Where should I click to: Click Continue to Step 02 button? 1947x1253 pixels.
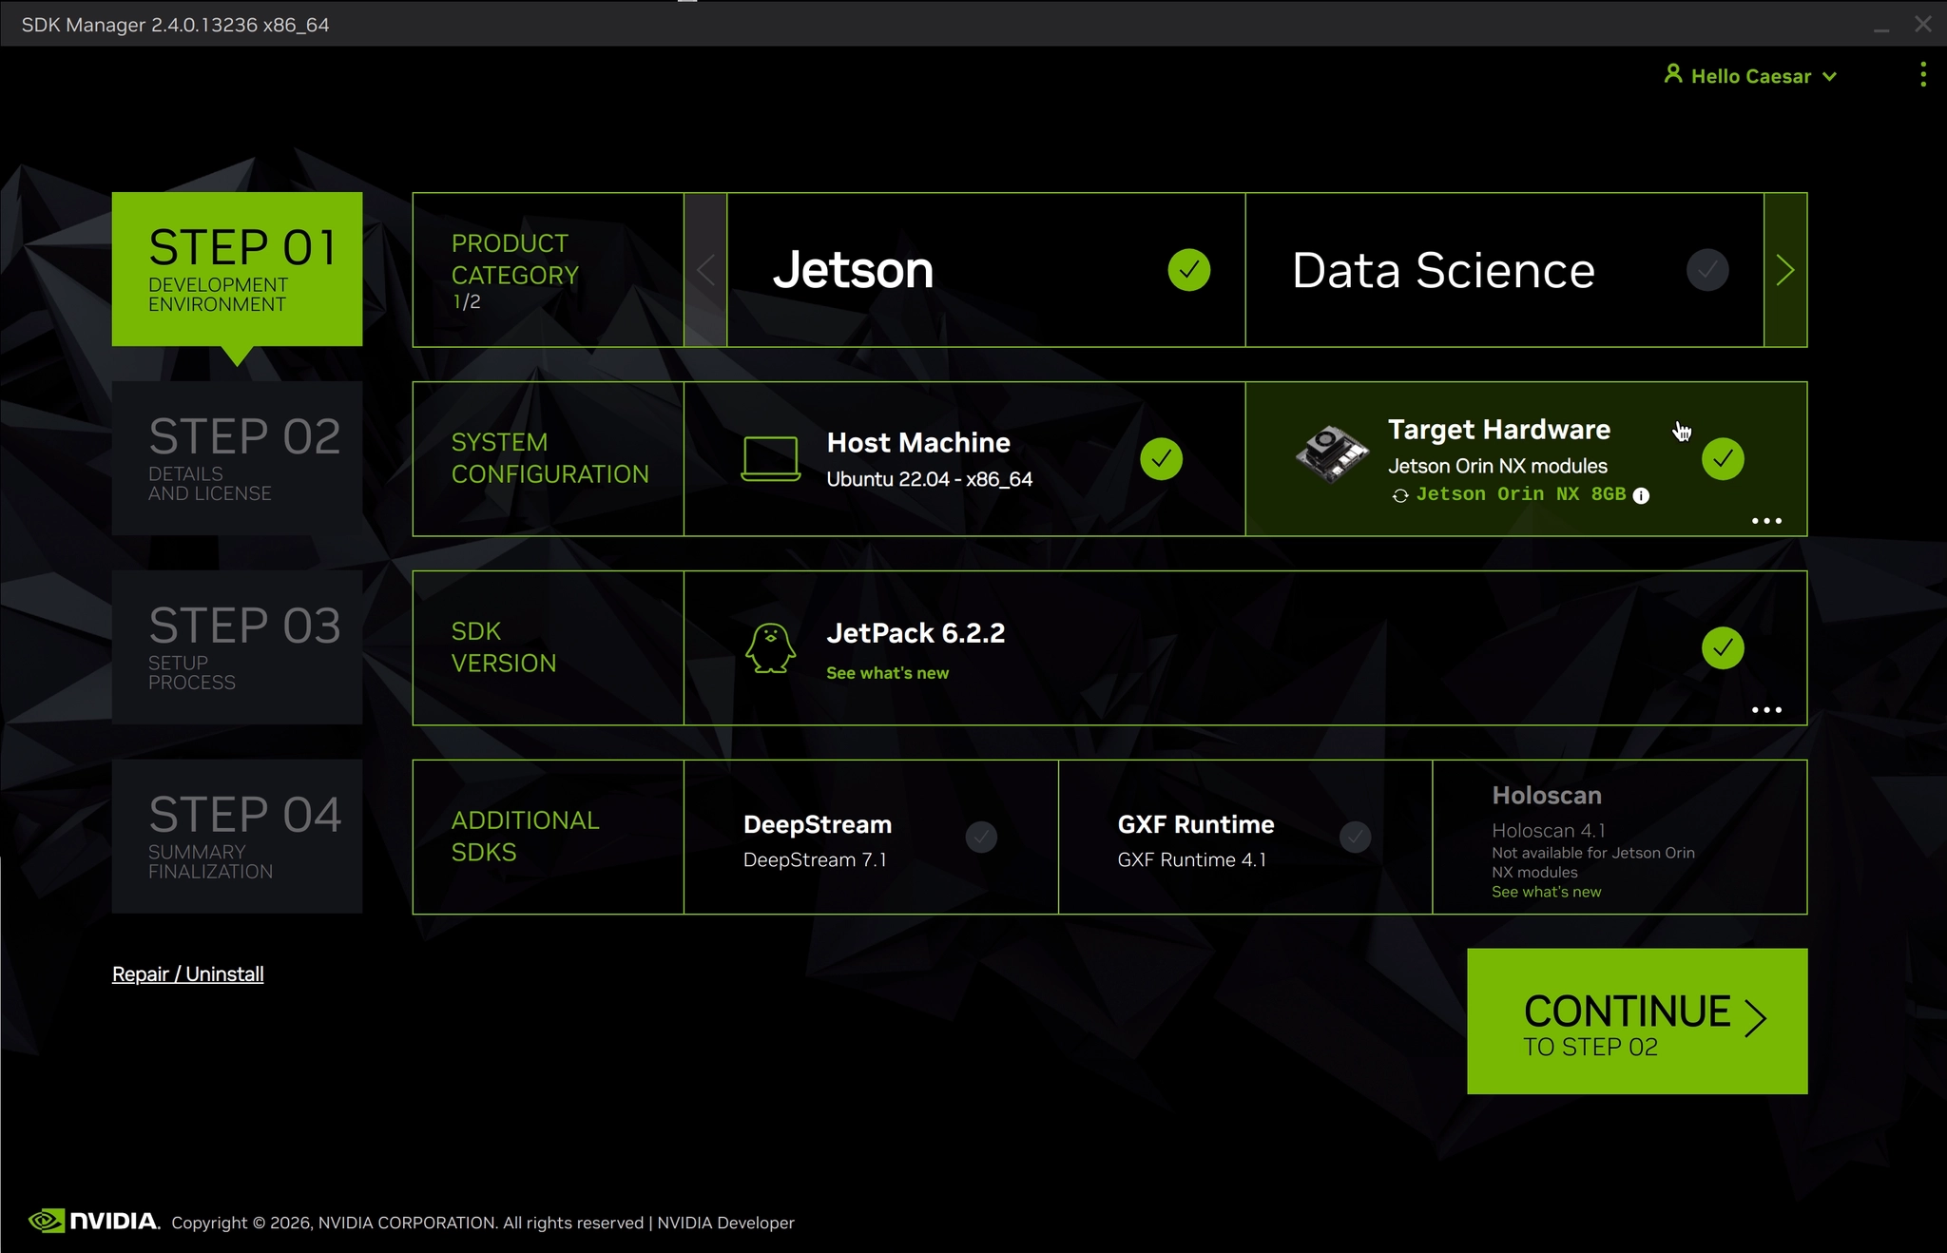click(1637, 1021)
